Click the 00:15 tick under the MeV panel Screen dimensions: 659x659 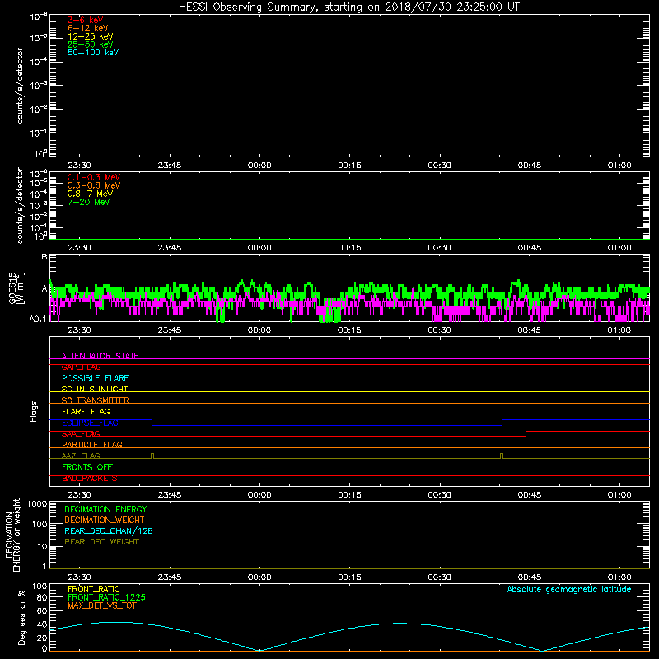click(x=349, y=248)
